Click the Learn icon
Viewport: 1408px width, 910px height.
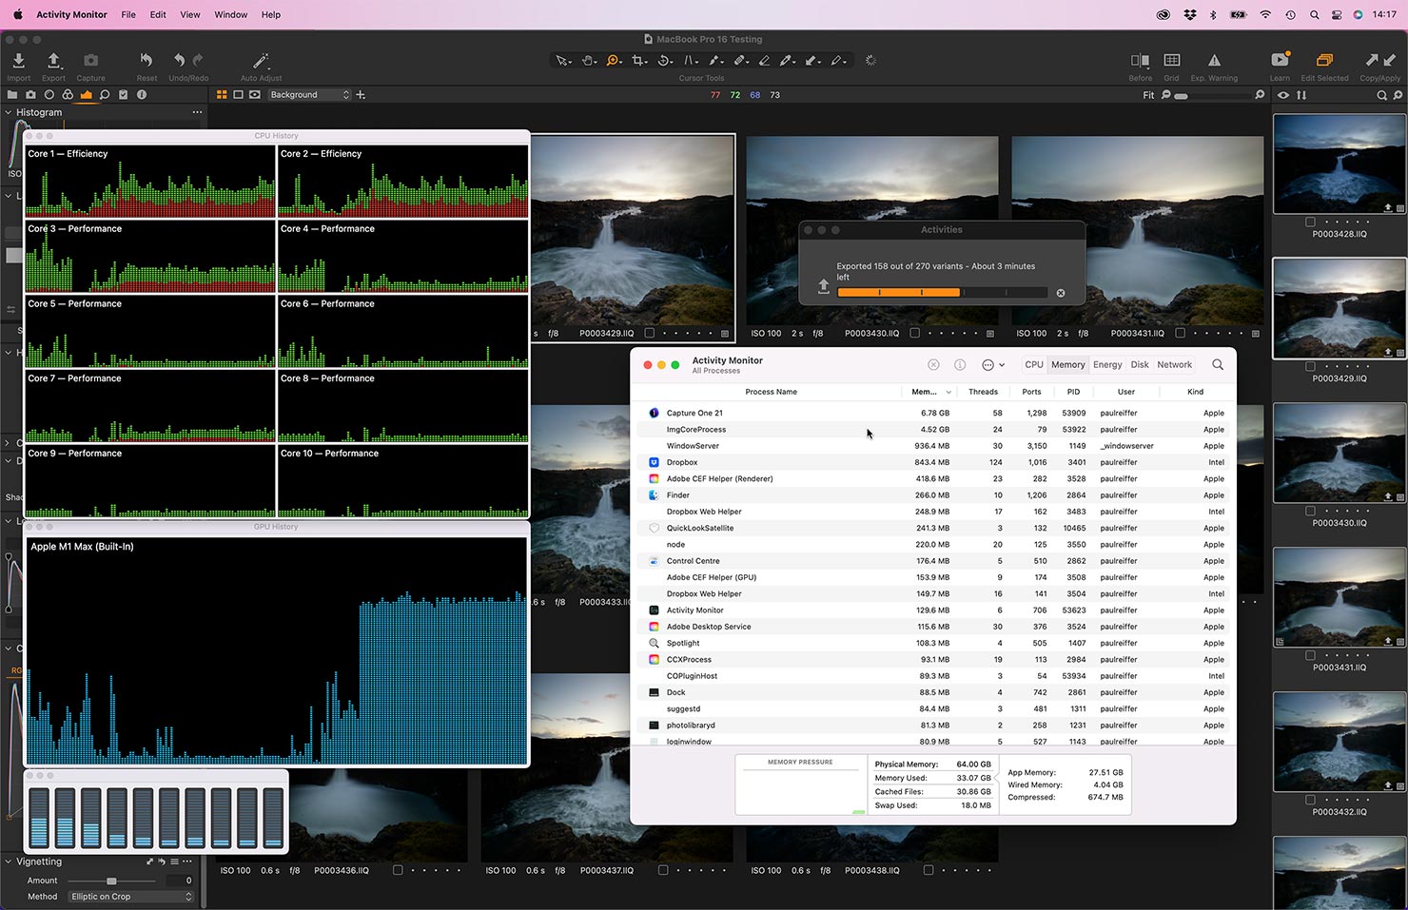1280,60
